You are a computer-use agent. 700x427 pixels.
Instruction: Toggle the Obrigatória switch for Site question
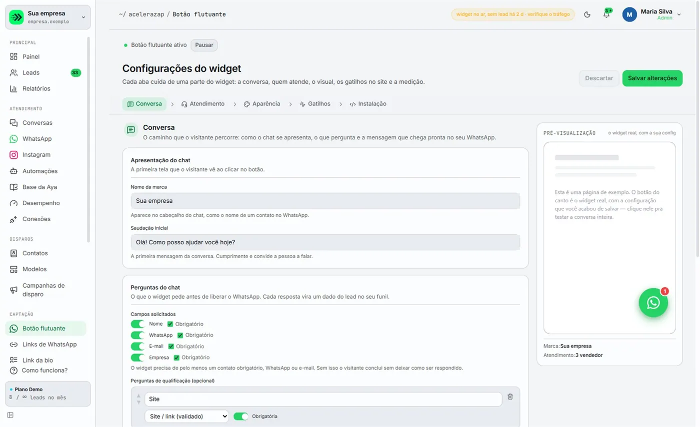(241, 416)
